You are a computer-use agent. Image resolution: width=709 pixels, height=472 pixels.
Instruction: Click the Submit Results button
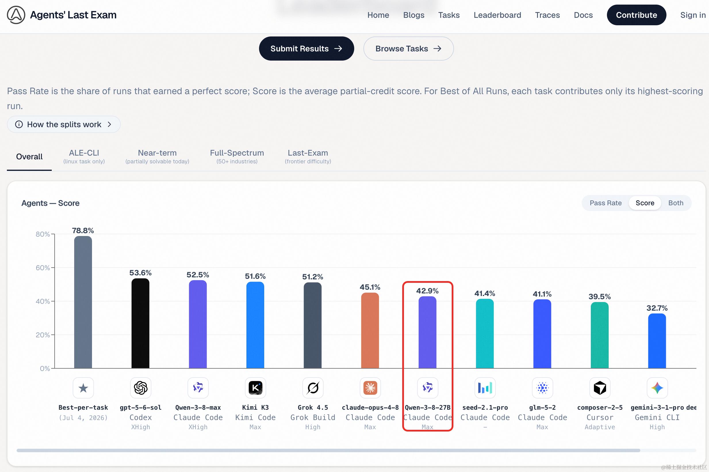pyautogui.click(x=306, y=49)
